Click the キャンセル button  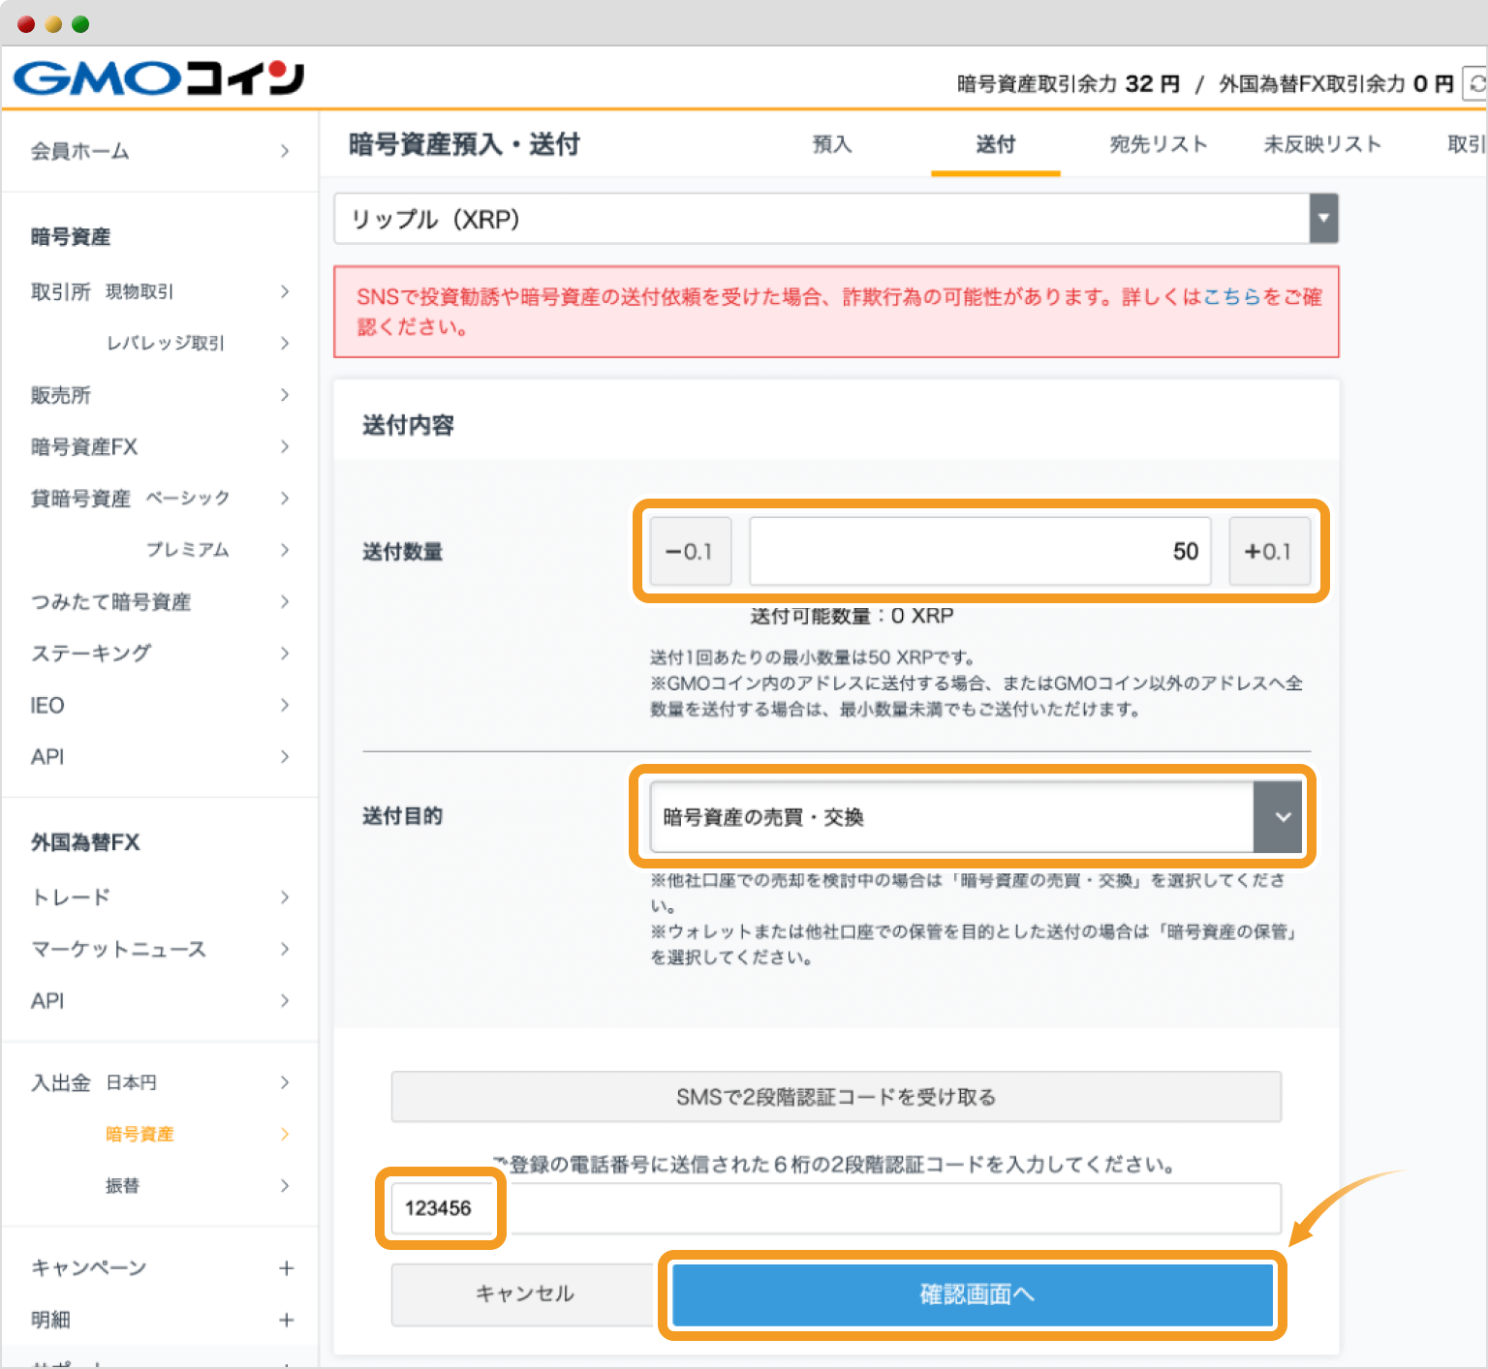524,1293
